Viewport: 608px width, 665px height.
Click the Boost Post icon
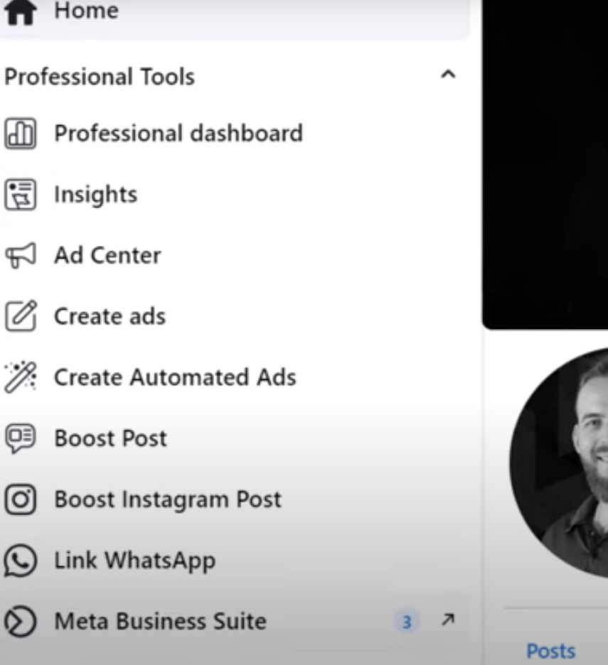[20, 438]
